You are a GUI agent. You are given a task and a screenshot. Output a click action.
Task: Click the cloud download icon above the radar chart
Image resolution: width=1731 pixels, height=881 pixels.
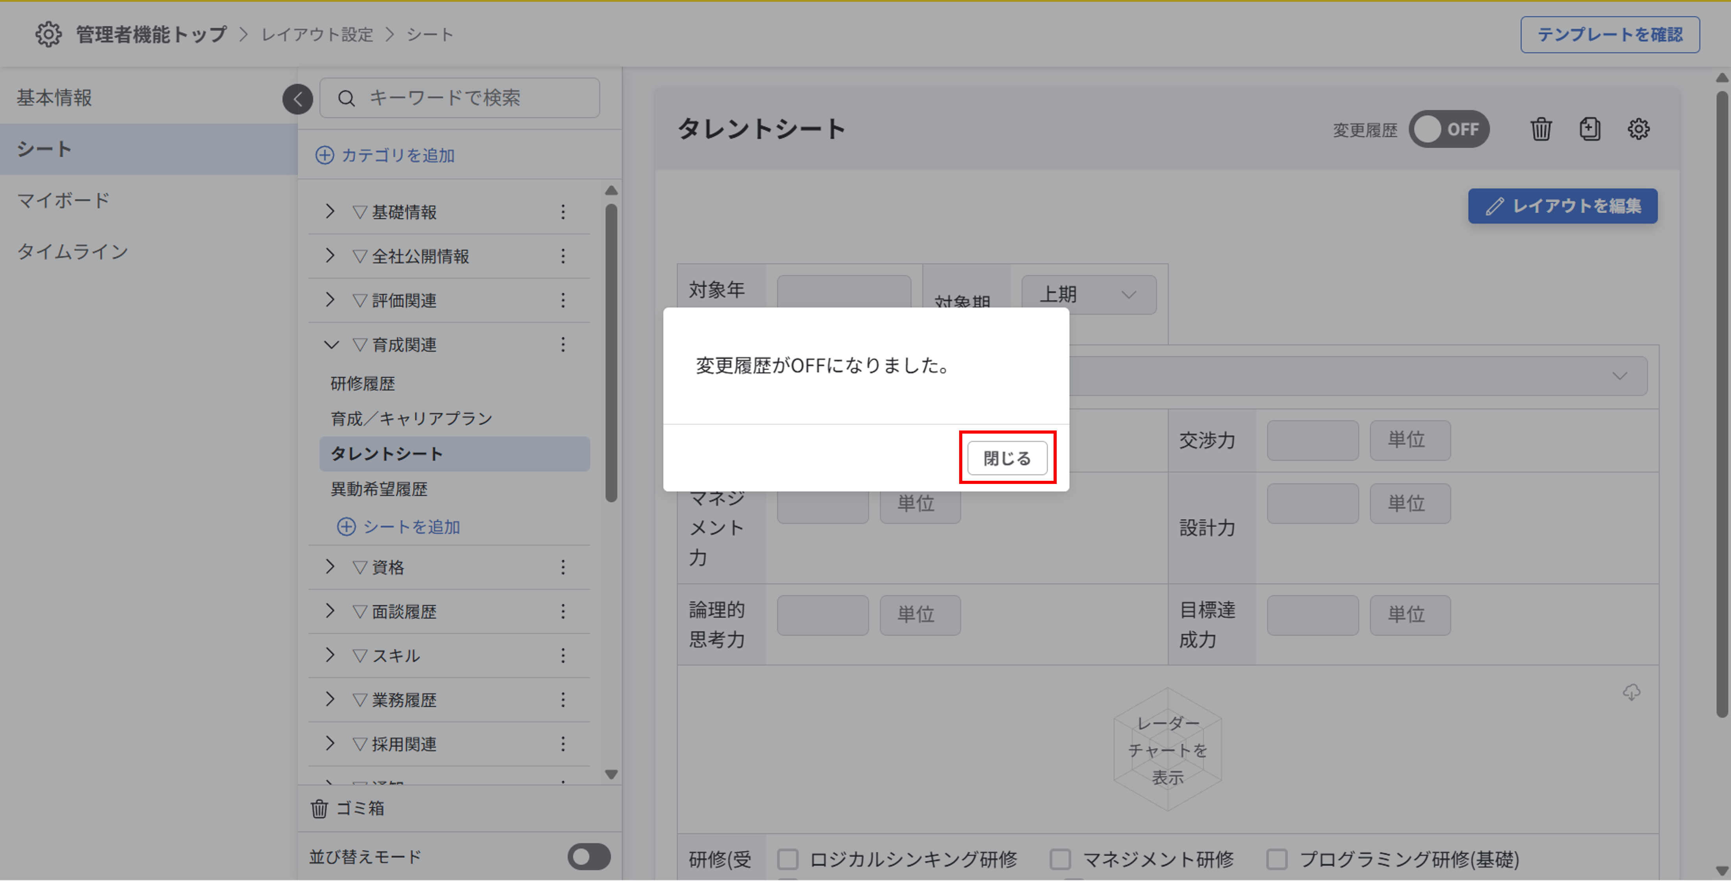pyautogui.click(x=1631, y=692)
